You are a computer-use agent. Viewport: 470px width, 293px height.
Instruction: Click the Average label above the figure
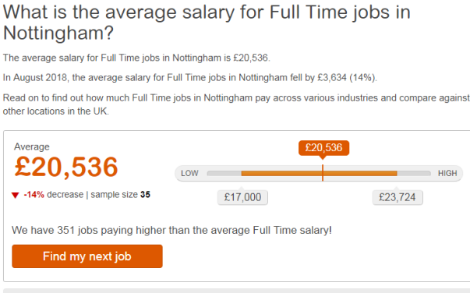(32, 146)
